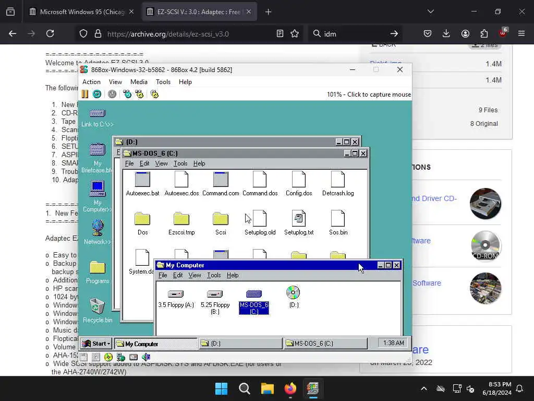
Task: Send Ctrl+Alt+Esc via toolbar icon
Action: [x=139, y=94]
